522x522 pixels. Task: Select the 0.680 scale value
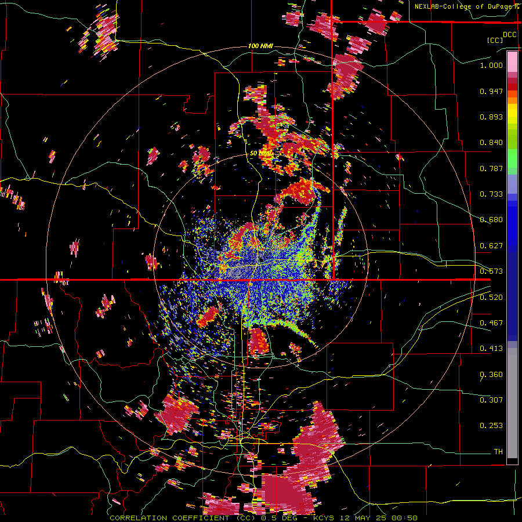[x=491, y=220]
